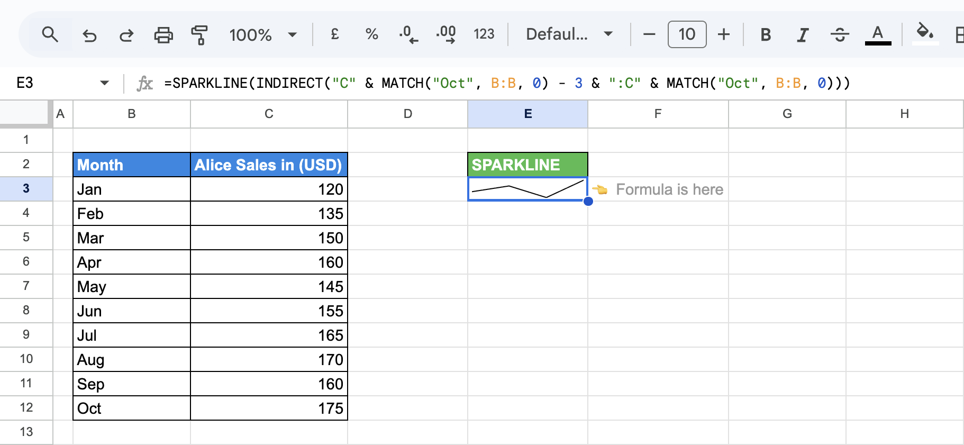Select row 1 header
Viewport: 964px width, 445px height.
coord(26,140)
